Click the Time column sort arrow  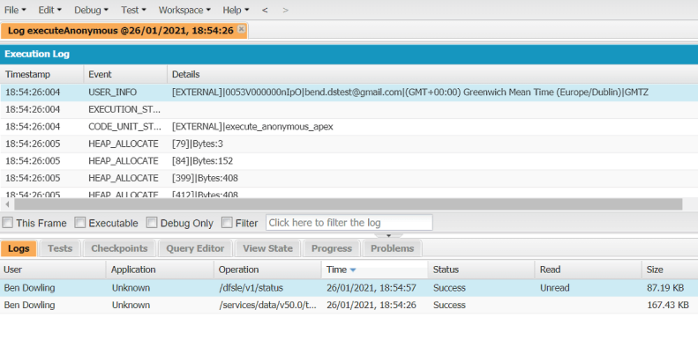point(353,269)
